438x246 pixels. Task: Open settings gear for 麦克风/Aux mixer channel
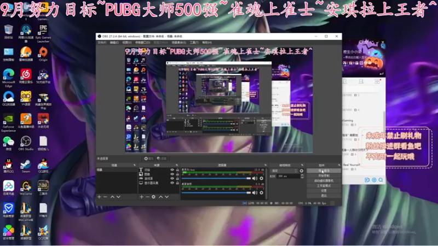click(x=262, y=178)
